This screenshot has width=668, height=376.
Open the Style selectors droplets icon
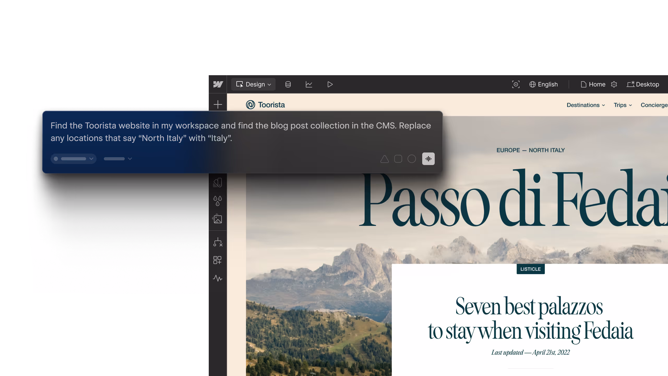pyautogui.click(x=218, y=201)
